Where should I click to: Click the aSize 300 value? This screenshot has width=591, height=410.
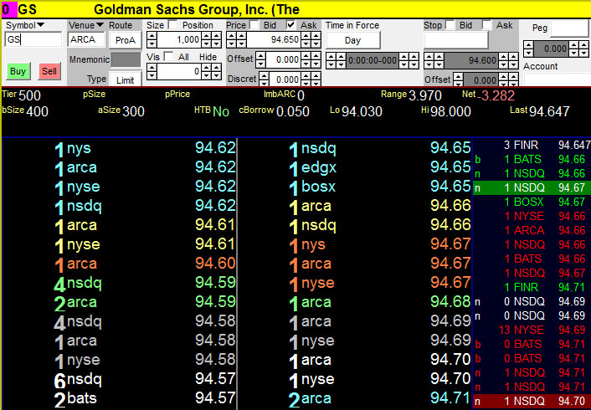(133, 111)
